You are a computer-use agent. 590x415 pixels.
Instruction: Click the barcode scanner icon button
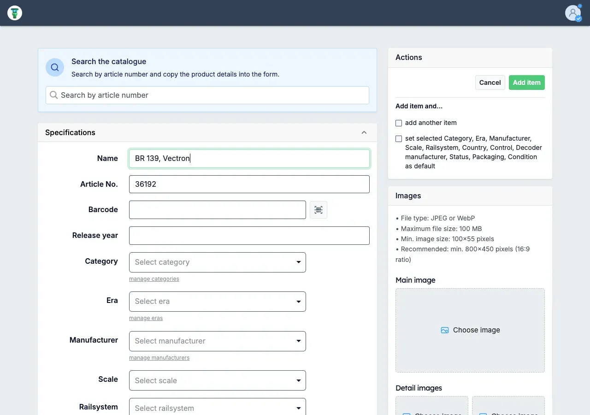tap(319, 210)
